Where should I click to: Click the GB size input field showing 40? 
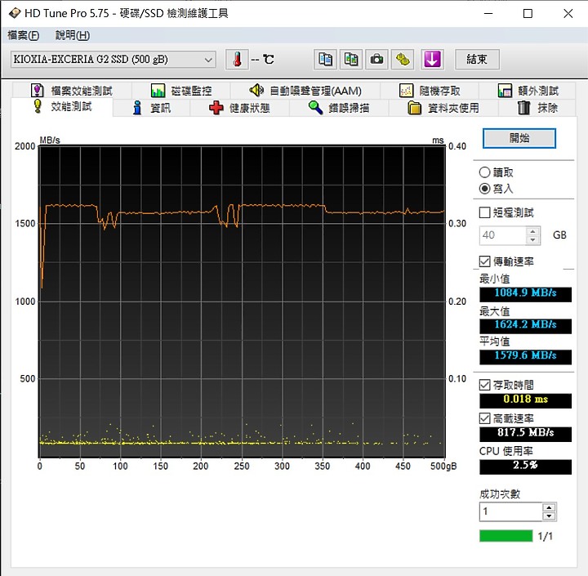[502, 235]
